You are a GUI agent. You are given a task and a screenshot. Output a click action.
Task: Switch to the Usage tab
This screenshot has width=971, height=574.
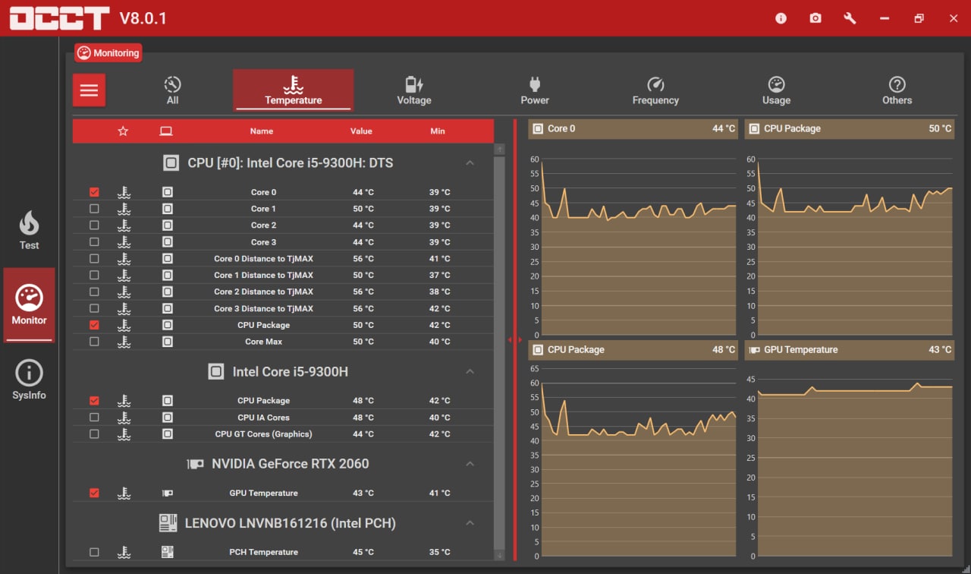coord(776,90)
